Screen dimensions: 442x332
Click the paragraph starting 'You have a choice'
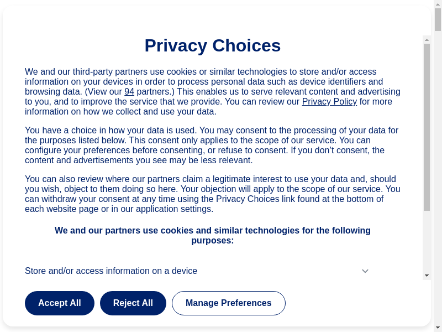tap(213, 146)
